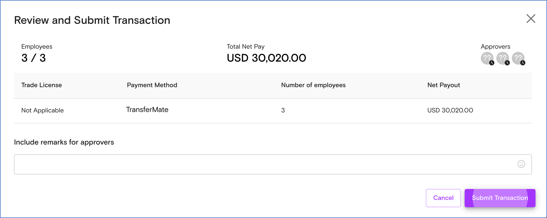The height and width of the screenshot is (218, 547).
Task: Click the first approver avatar
Action: pos(487,58)
